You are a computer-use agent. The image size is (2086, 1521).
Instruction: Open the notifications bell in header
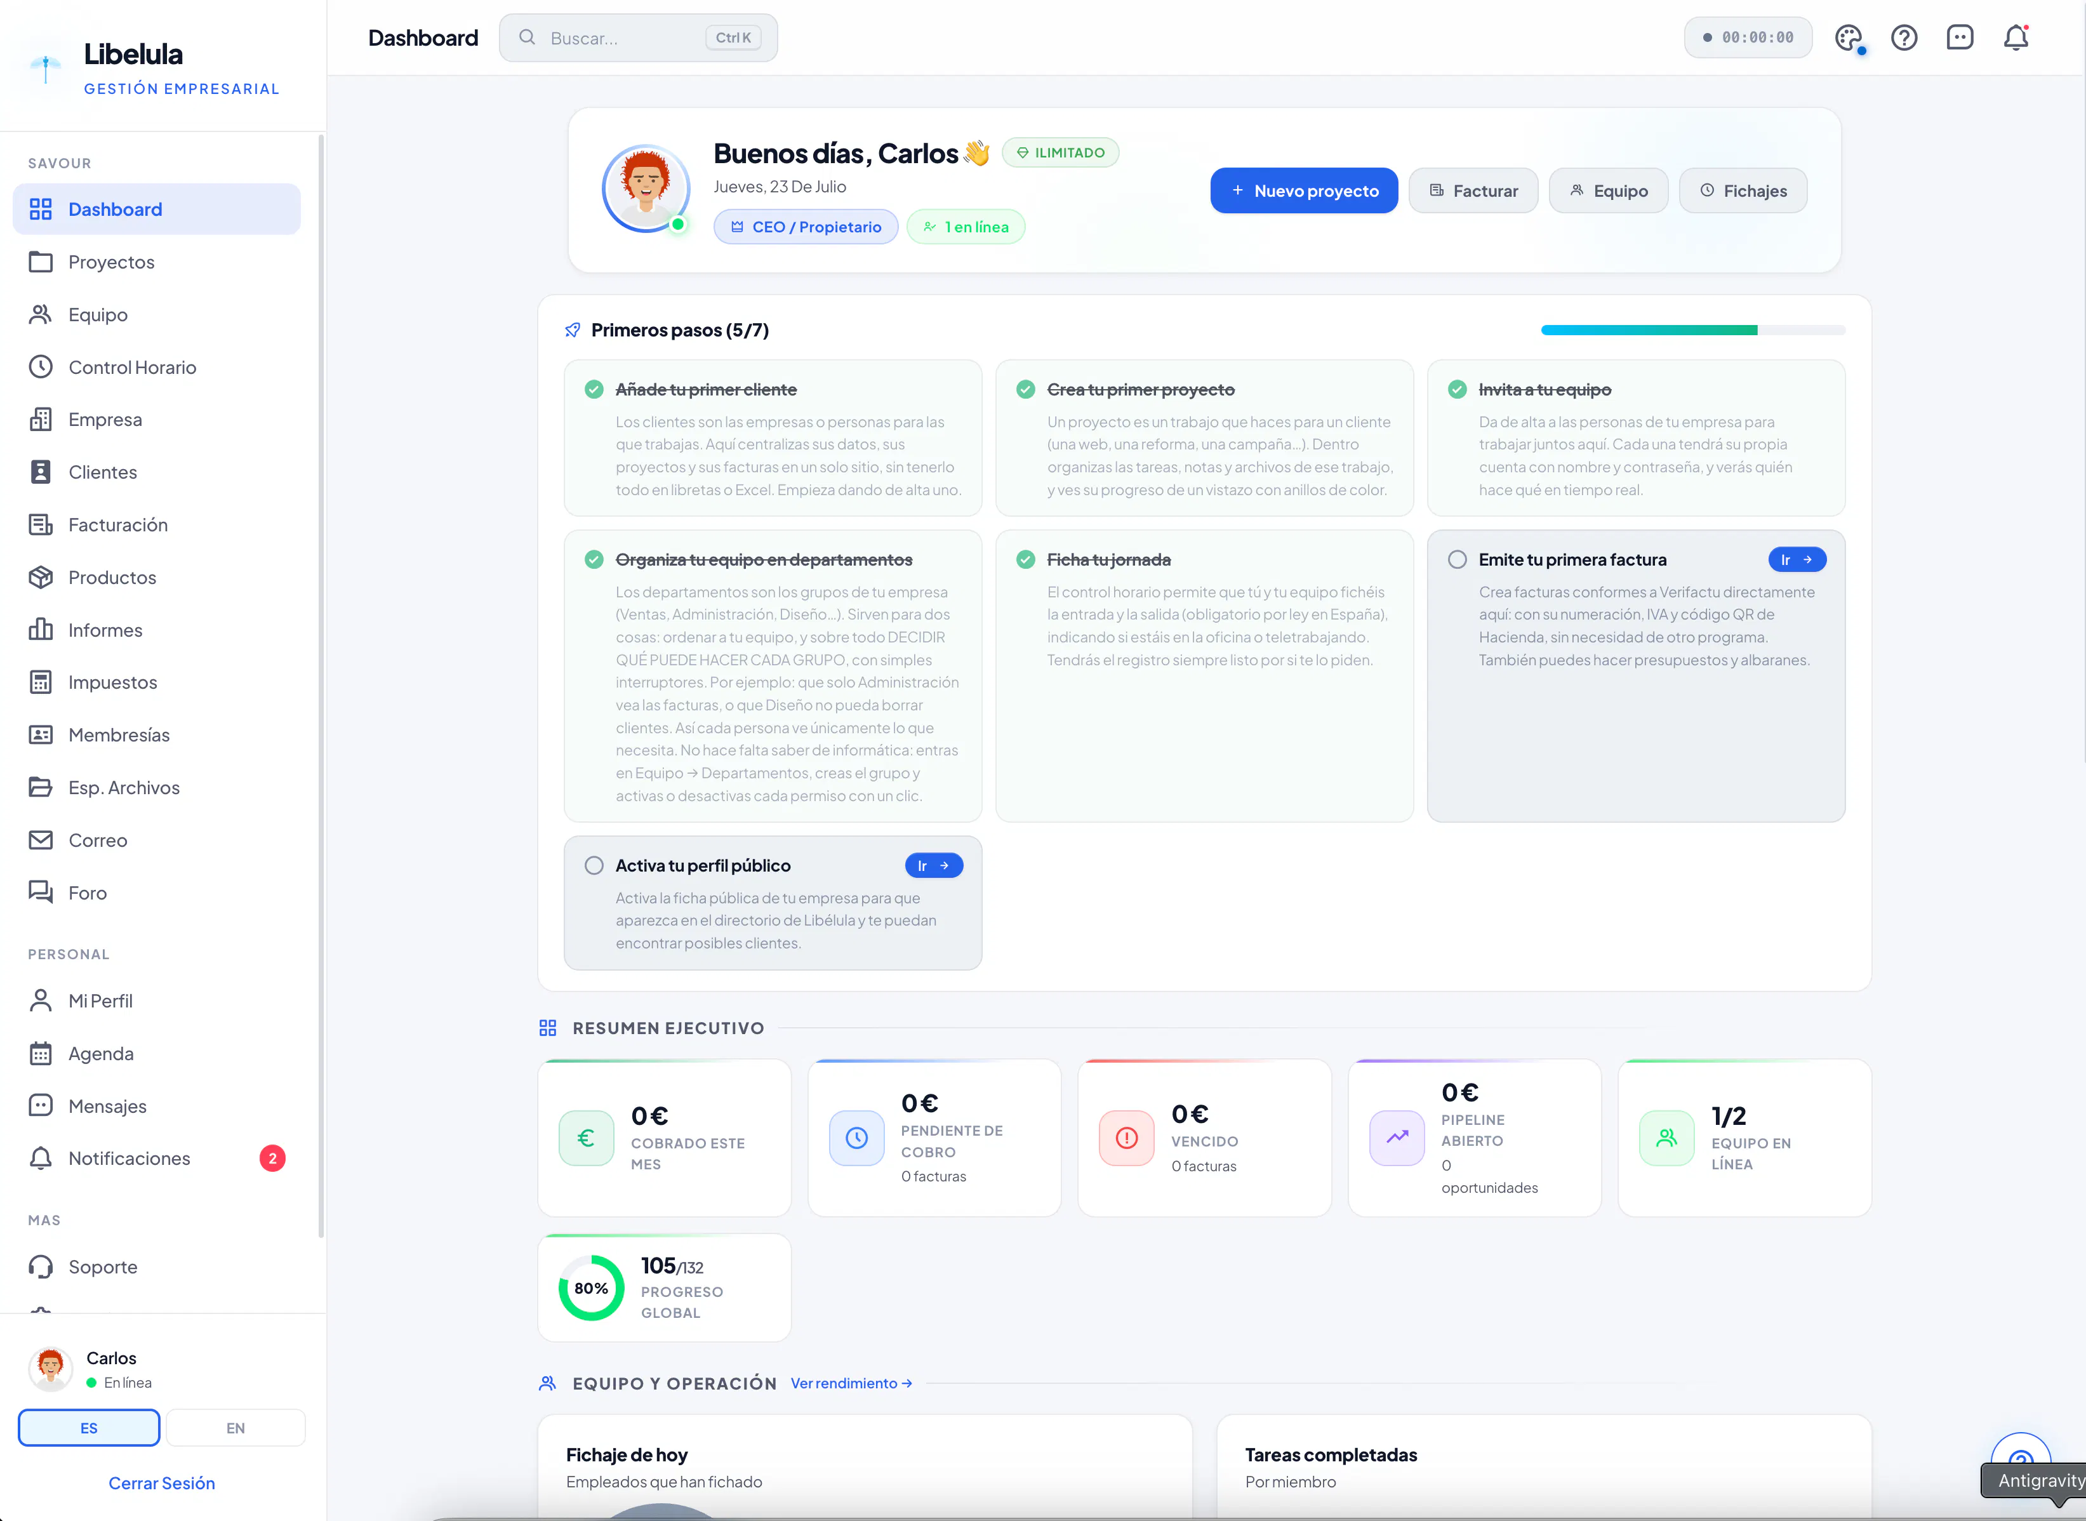tap(2016, 37)
